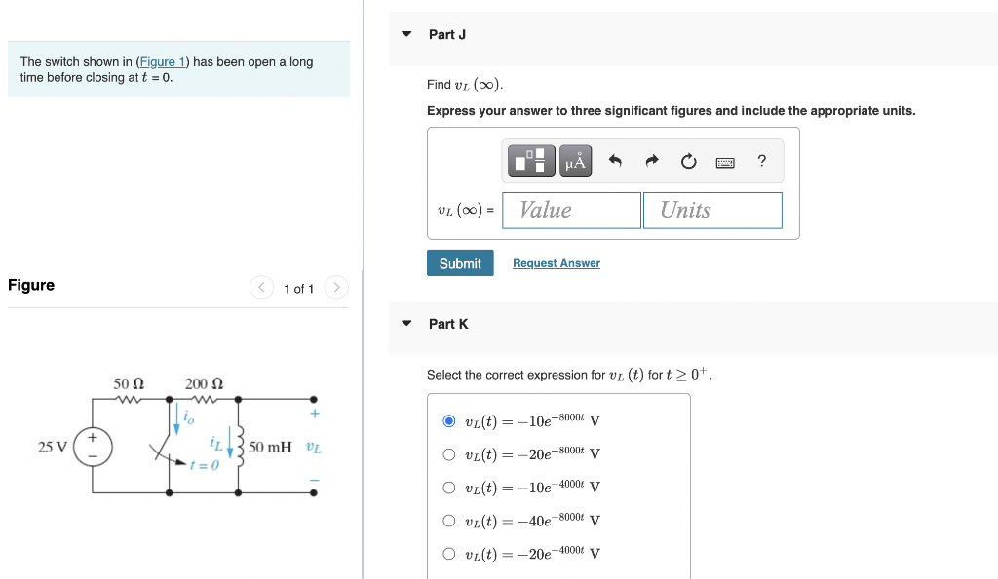Select the vL(t) = -10e^-8000t V option

tap(449, 420)
